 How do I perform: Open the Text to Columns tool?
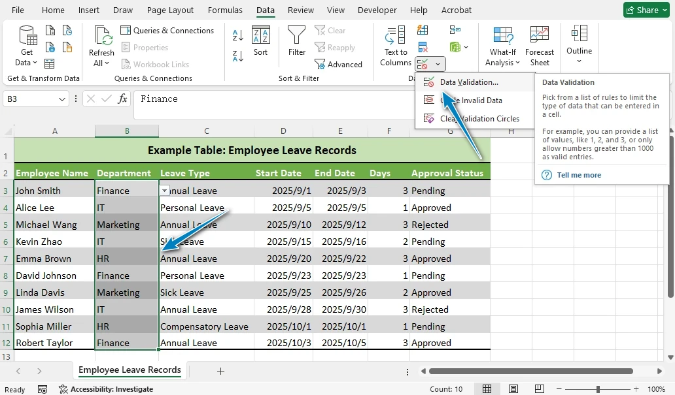pos(396,46)
